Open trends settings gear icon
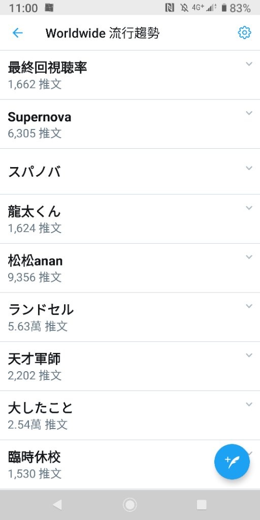 coord(244,32)
